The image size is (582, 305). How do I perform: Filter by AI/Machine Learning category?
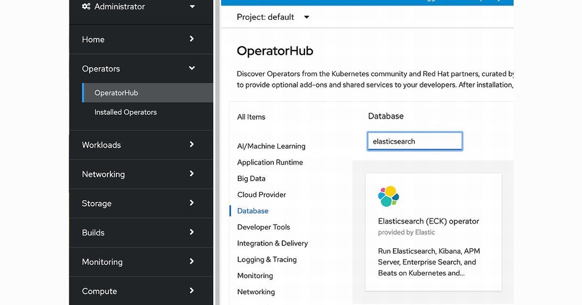(x=271, y=146)
